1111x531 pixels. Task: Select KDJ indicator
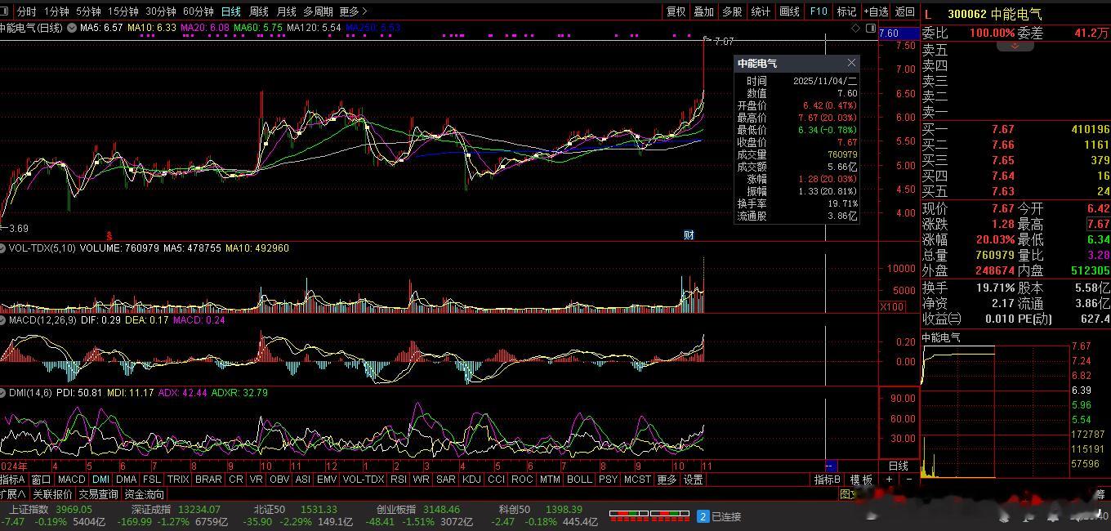[x=471, y=480]
